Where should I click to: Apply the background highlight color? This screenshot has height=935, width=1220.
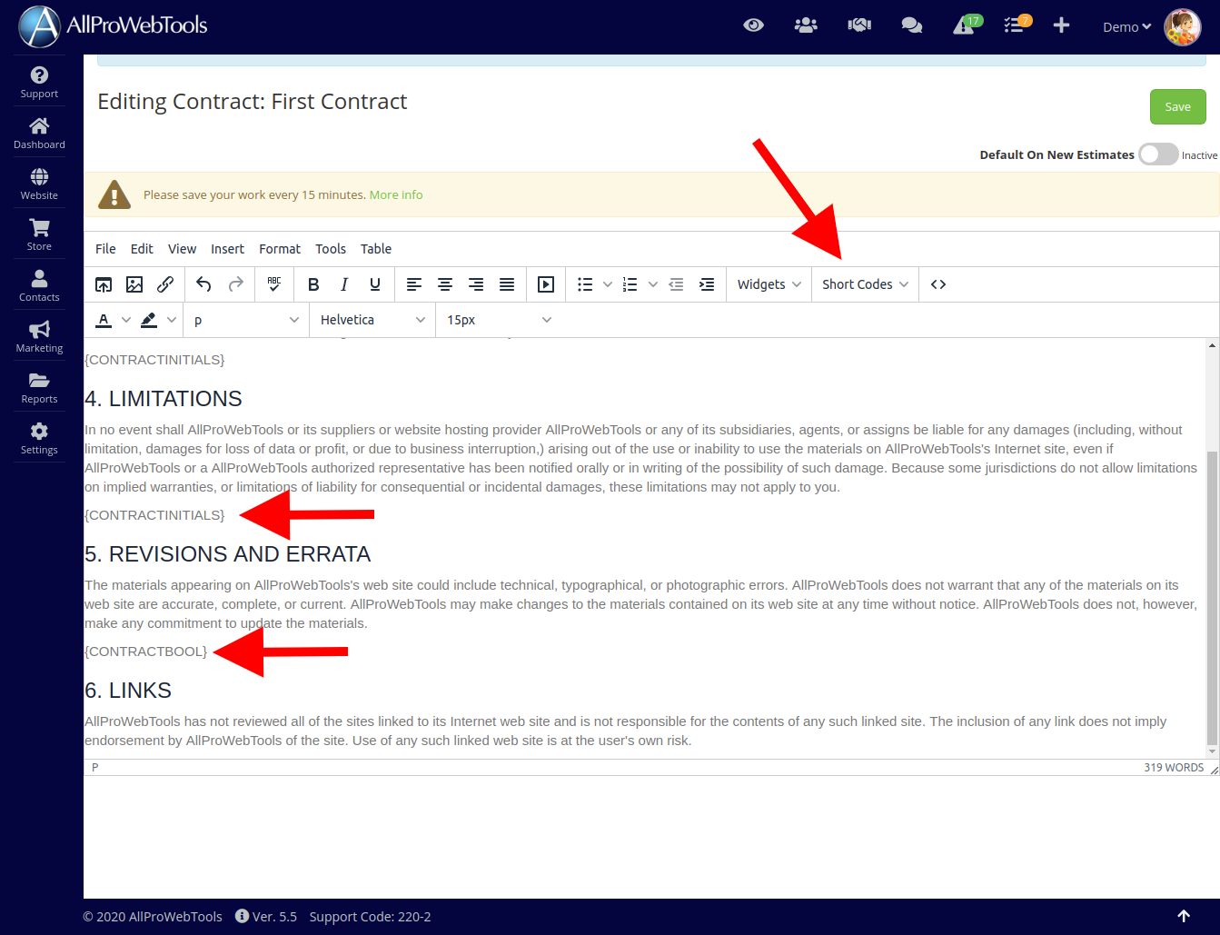(x=149, y=320)
